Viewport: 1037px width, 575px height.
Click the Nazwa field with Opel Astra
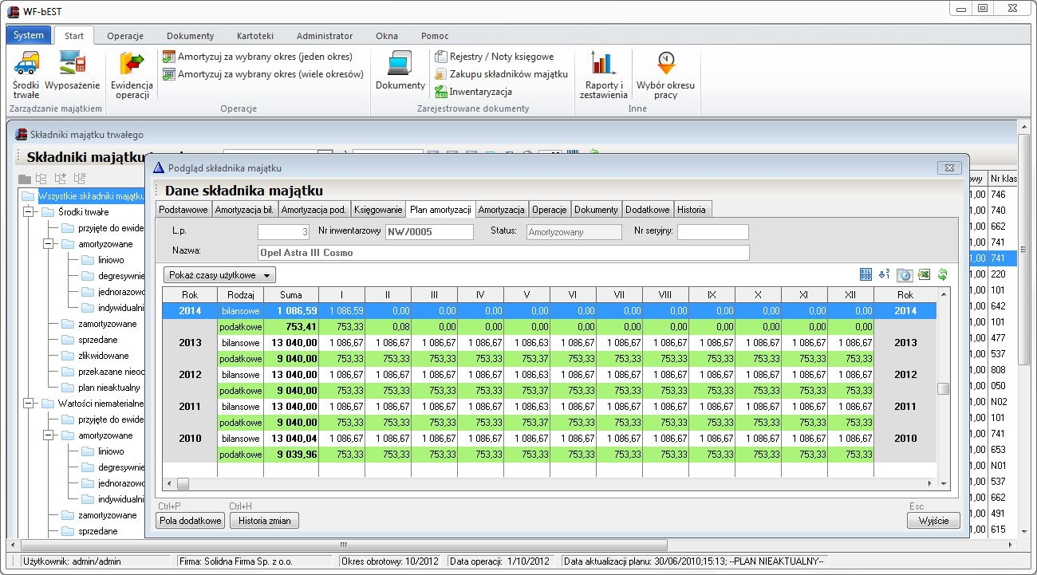tap(503, 253)
